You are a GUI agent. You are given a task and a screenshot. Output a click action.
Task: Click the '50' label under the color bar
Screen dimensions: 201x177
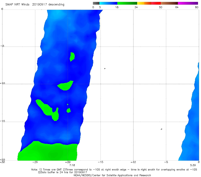tap(161, 7)
